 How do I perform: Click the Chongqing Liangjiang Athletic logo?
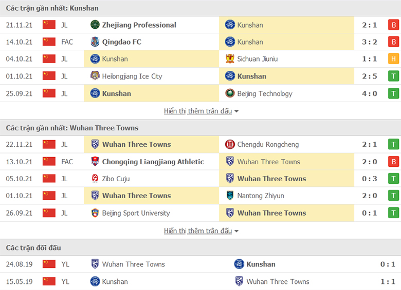[95, 161]
